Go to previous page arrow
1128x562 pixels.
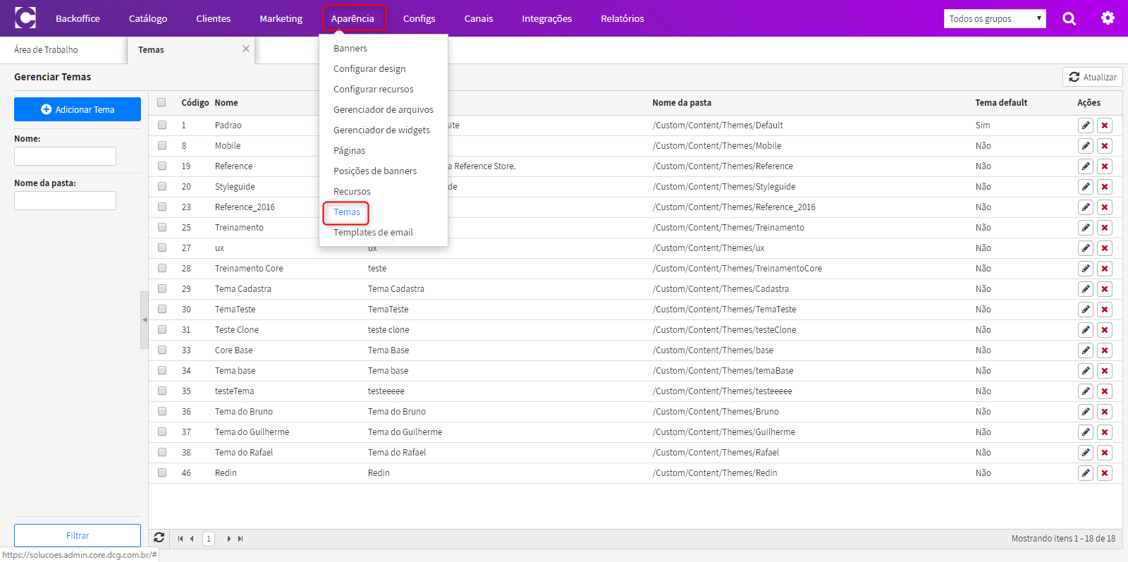point(192,539)
